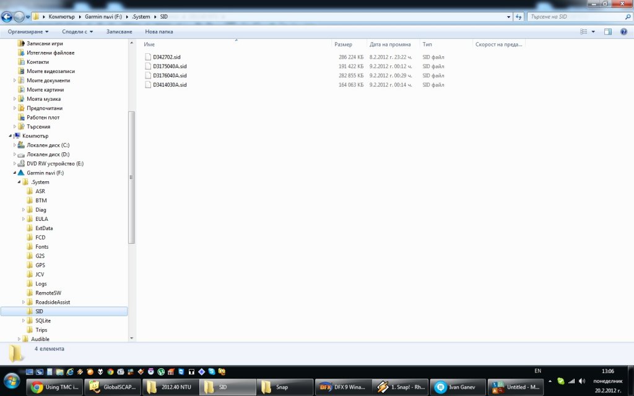Expand the Моята музика tree node
Screen dimensions: 634x396
15,99
